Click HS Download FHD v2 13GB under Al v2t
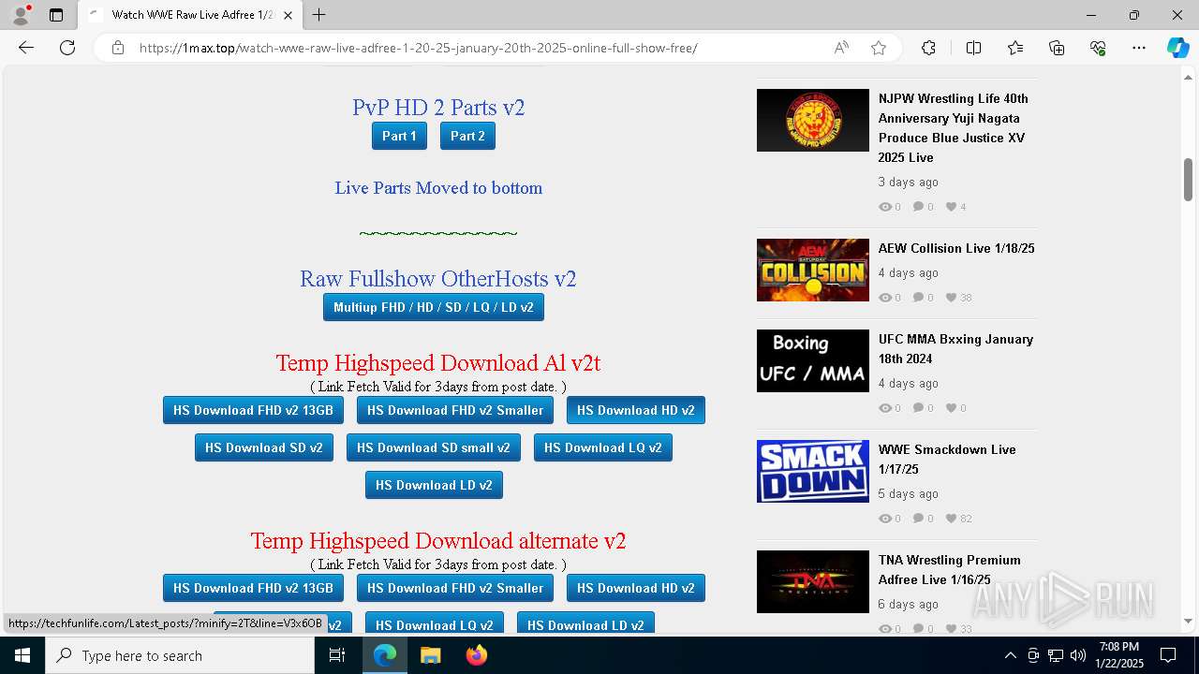 click(x=253, y=410)
